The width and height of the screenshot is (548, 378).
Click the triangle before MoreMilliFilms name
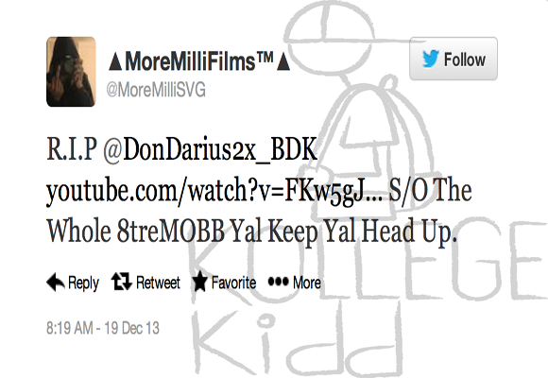(115, 61)
